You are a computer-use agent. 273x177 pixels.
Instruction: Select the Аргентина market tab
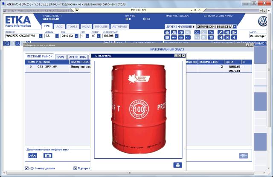78,57
